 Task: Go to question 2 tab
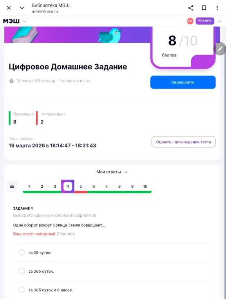coord(42,186)
